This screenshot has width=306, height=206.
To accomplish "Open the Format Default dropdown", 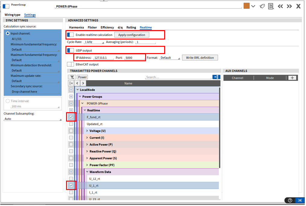I will (170, 58).
